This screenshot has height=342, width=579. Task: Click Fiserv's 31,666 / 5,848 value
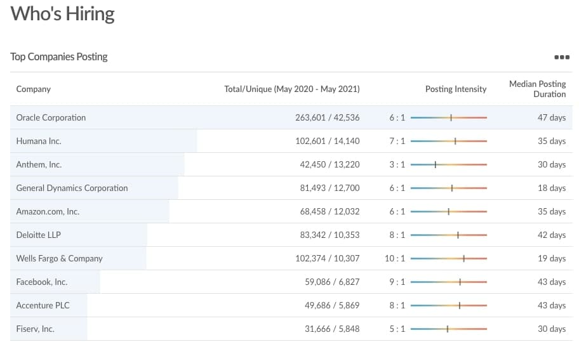click(x=332, y=329)
